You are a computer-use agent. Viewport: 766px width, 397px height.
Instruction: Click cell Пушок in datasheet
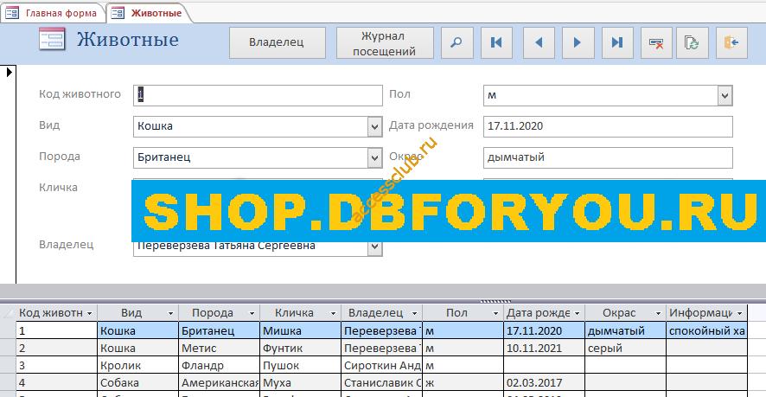301,366
